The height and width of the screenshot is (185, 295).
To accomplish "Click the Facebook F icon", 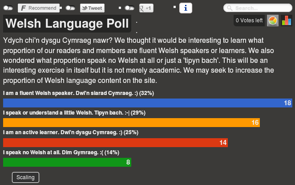I will tap(23, 8).
